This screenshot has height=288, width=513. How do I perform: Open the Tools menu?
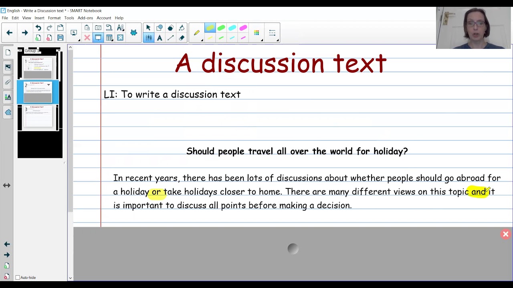click(x=69, y=18)
